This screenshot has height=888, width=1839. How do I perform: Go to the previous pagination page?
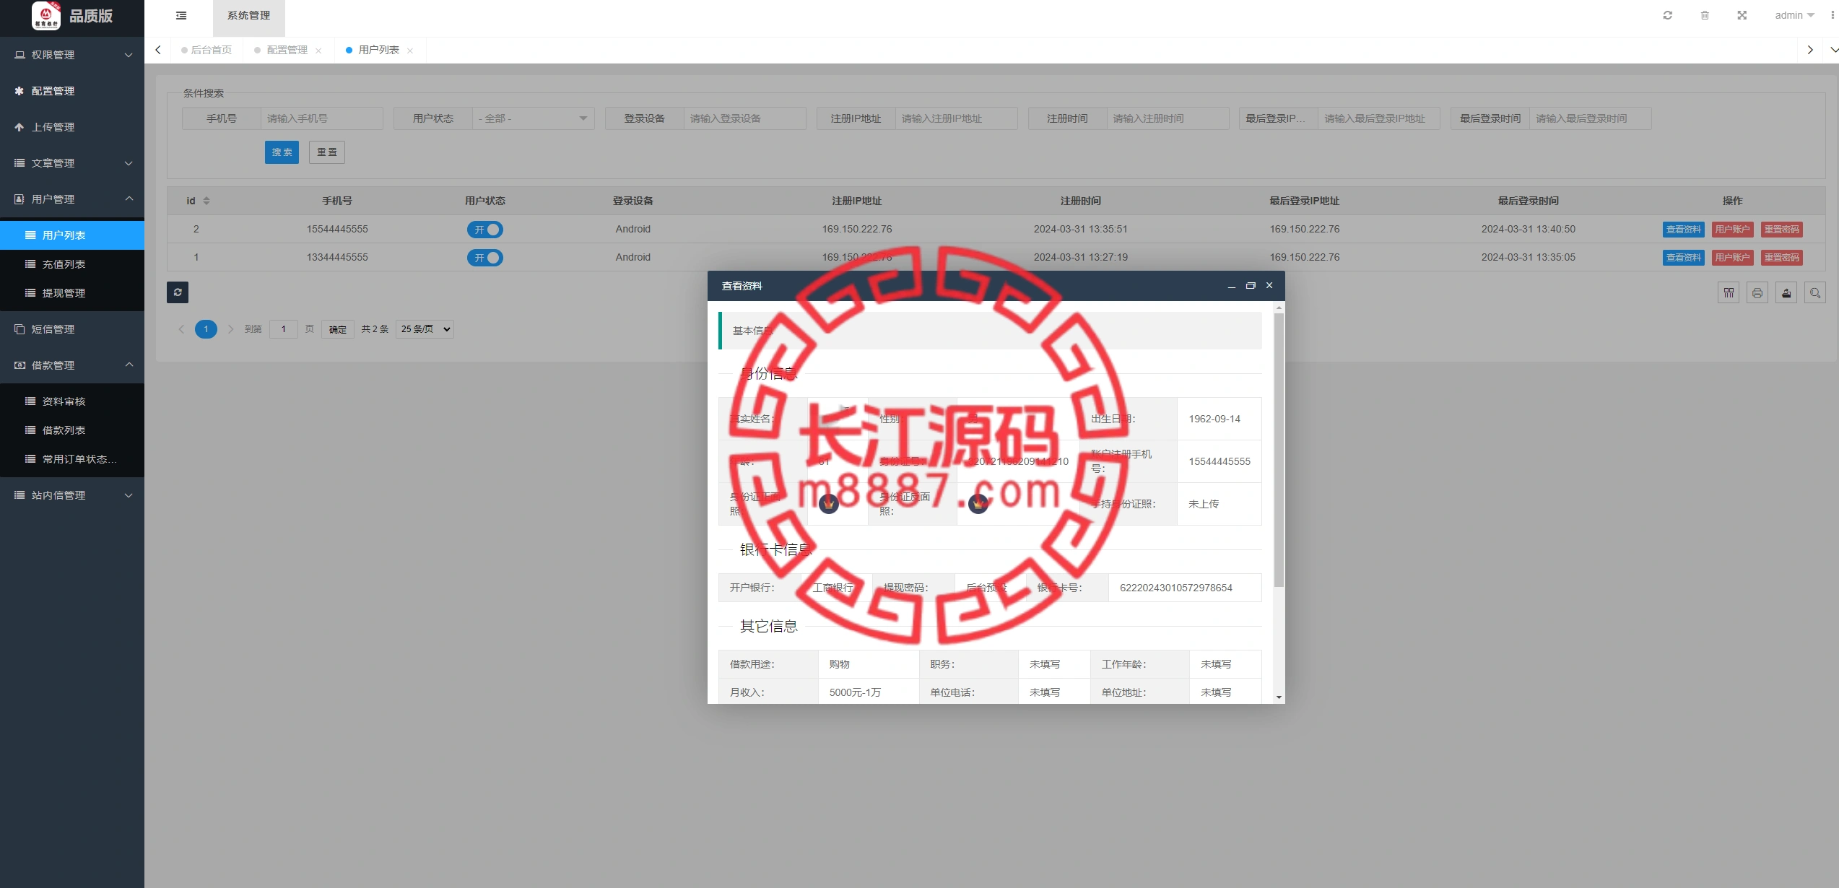pyautogui.click(x=181, y=329)
